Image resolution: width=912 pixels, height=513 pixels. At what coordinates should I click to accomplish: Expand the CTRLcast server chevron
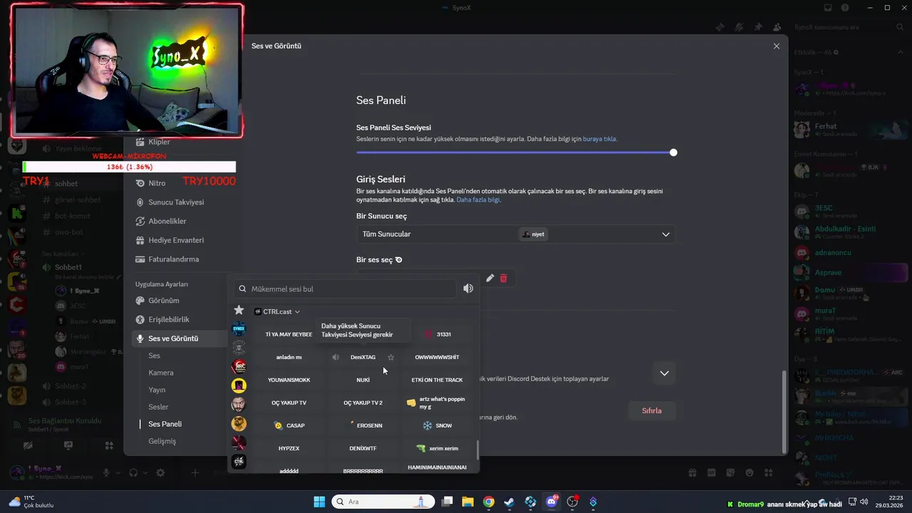[x=297, y=312]
